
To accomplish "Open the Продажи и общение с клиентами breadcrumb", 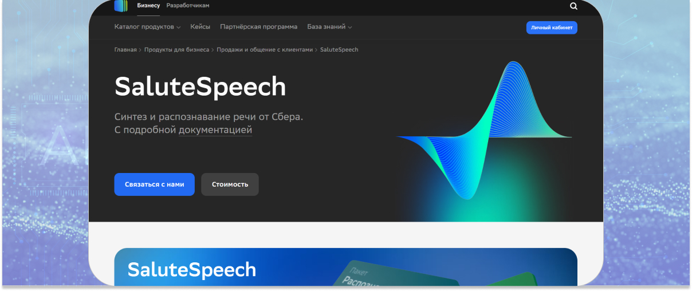I will click(x=265, y=50).
